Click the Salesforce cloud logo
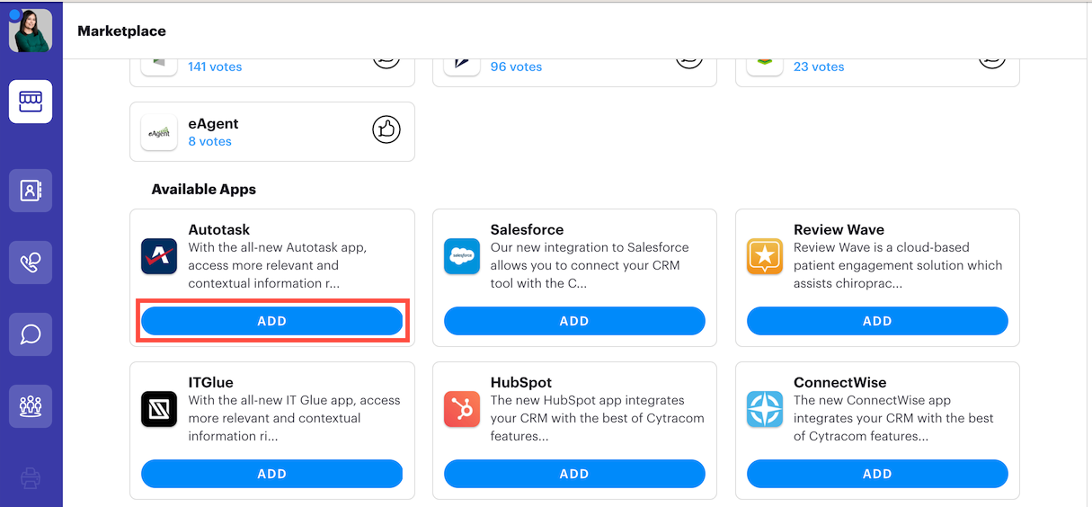The height and width of the screenshot is (507, 1092). click(462, 256)
